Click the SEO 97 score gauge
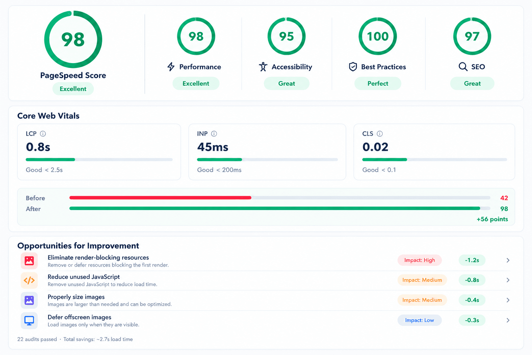The image size is (532, 355). pos(472,36)
